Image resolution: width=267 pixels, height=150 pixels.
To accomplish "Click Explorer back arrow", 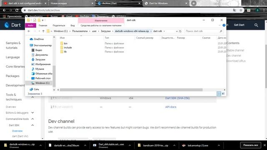I will 29,31.
